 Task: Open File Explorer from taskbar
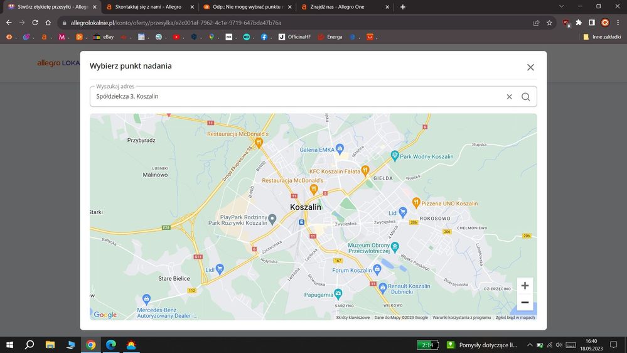click(50, 345)
